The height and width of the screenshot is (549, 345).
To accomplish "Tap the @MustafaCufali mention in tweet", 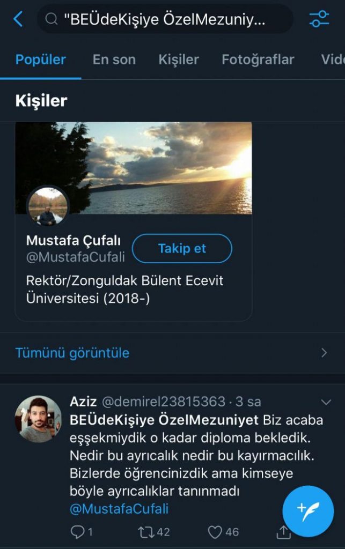I will pyautogui.click(x=119, y=508).
